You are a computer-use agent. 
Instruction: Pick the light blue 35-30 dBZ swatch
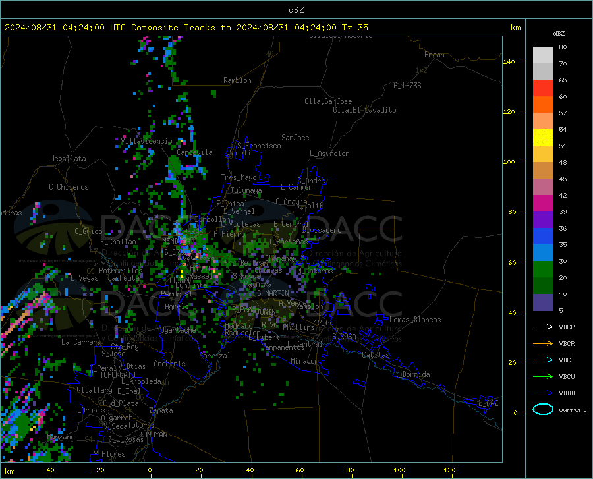point(543,253)
